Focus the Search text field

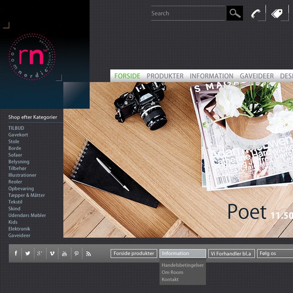pos(189,13)
